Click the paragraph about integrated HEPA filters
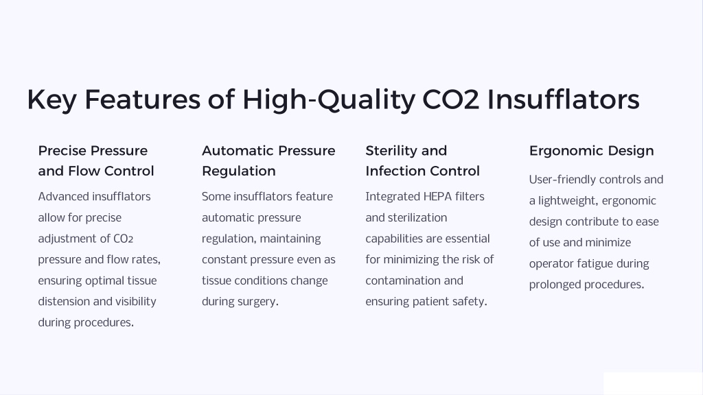The width and height of the screenshot is (703, 395). [x=430, y=249]
